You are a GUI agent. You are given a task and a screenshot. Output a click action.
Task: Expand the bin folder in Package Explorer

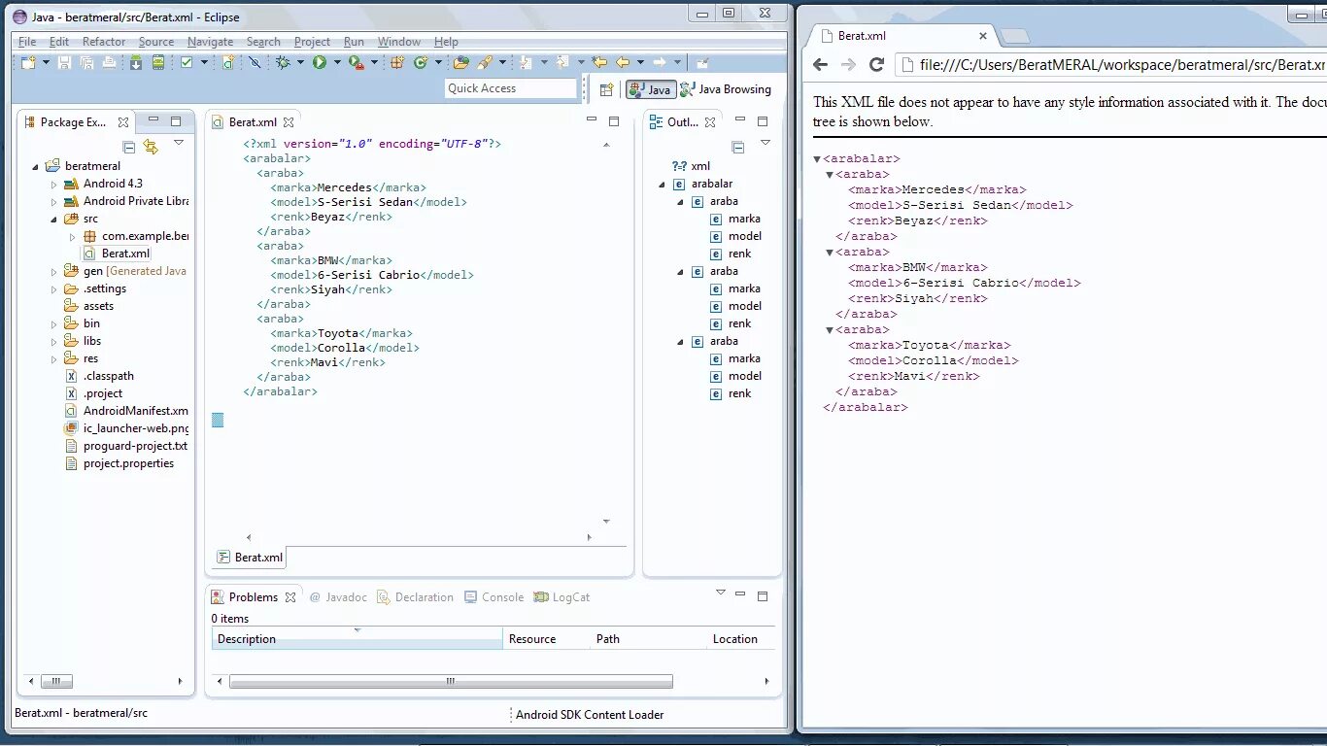(x=54, y=323)
